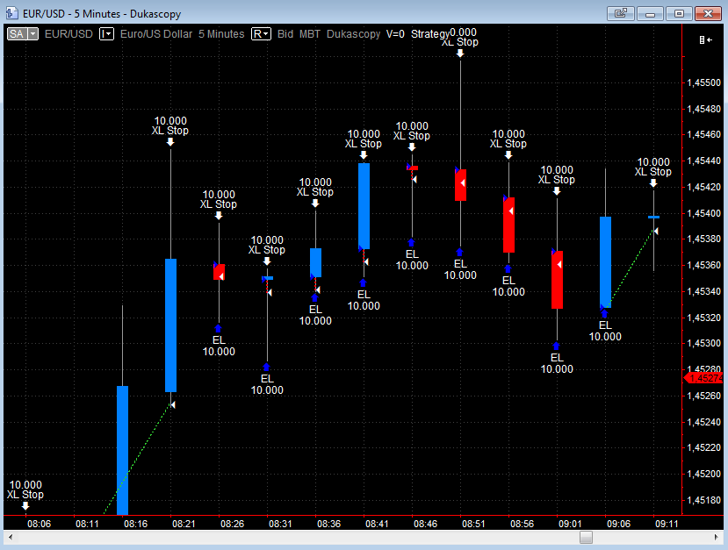Viewport: 728px width, 550px height.
Task: Click the price scale toggle icon top-right
Action: click(706, 39)
